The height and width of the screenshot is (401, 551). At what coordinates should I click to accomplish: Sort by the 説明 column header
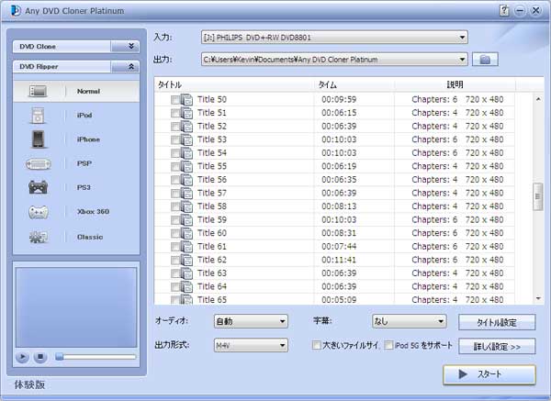coord(455,84)
